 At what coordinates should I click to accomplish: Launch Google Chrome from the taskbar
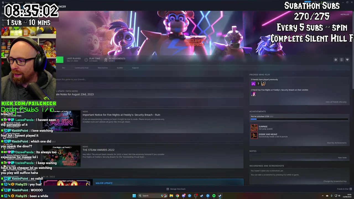tap(177, 196)
